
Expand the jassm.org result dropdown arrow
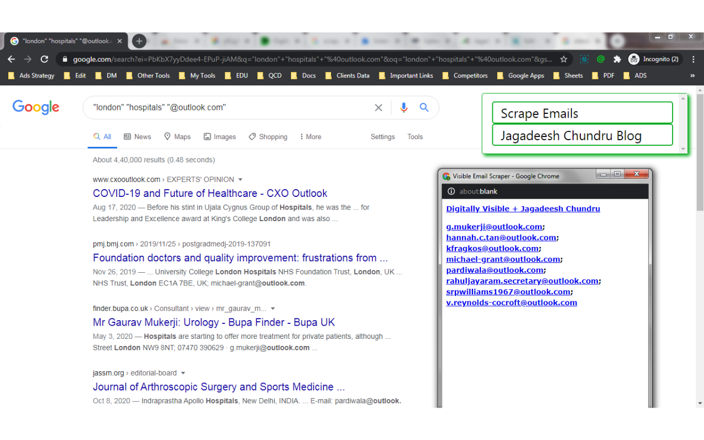coord(183,373)
